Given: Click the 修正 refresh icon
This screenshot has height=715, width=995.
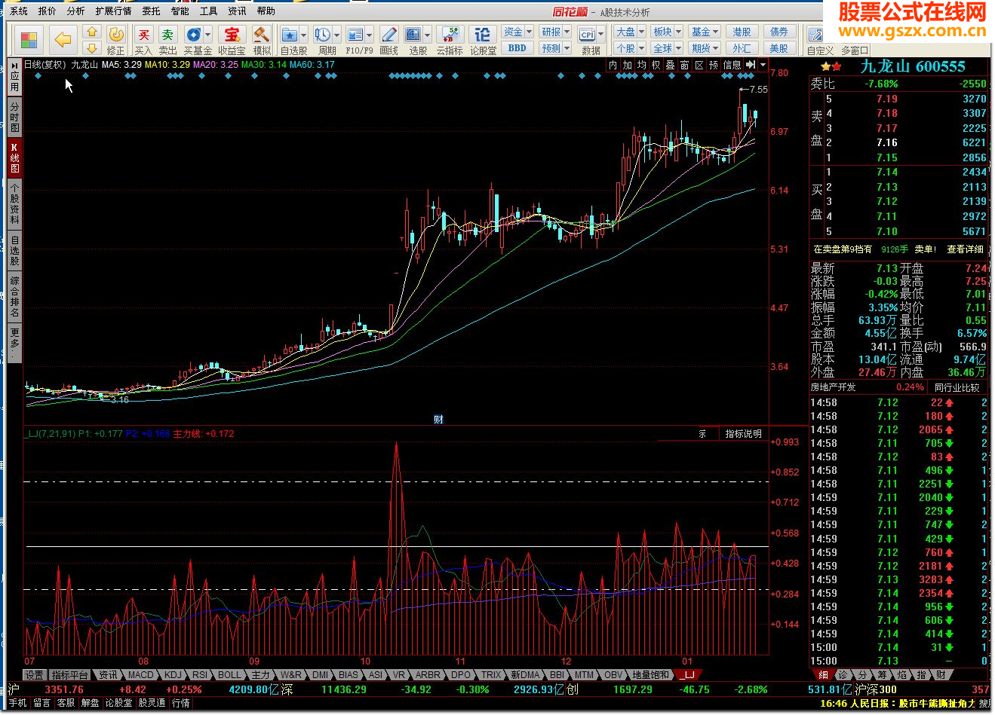Looking at the screenshot, I should (115, 35).
